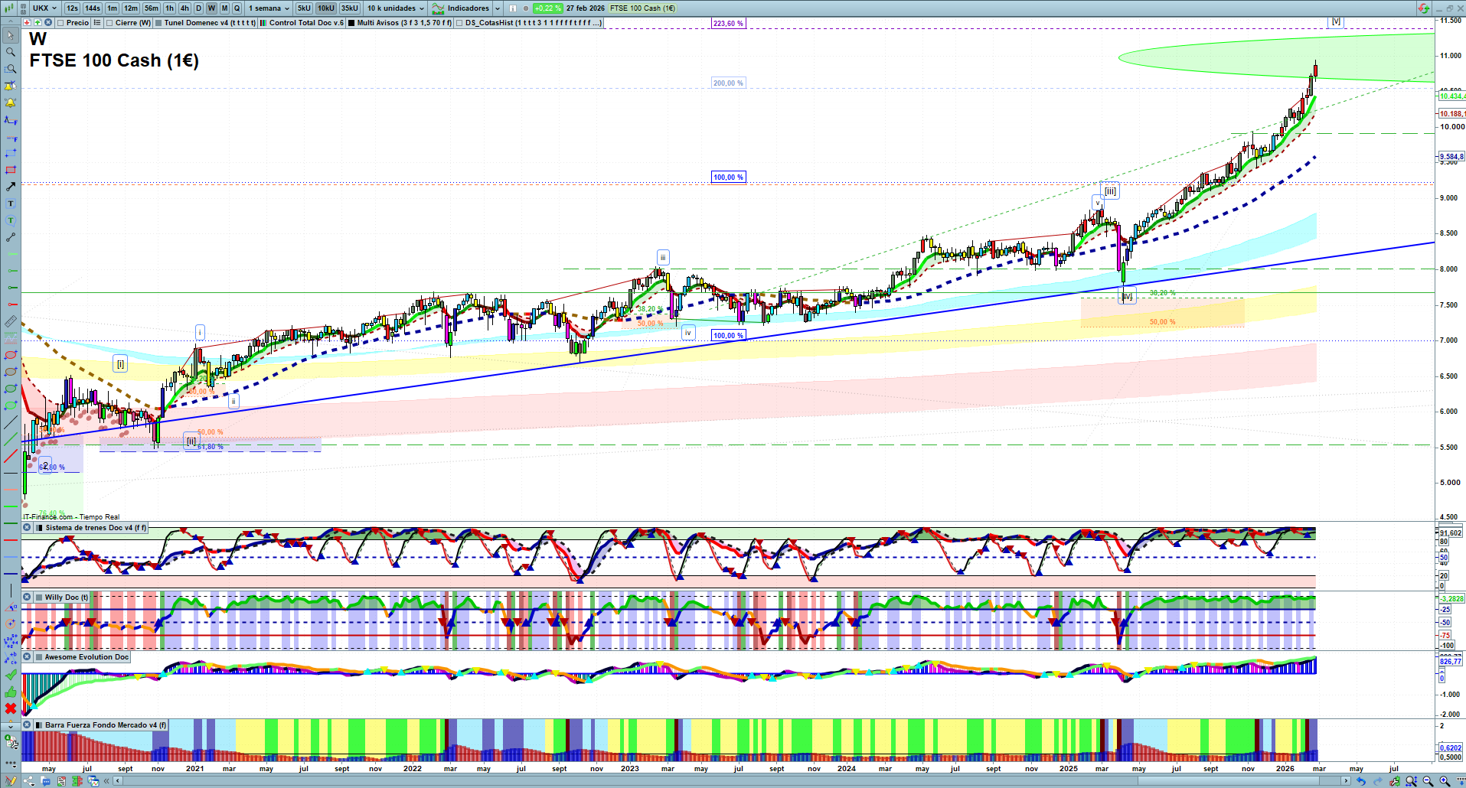Screen dimensions: 1466x788
Task: Select the red ellipse drawing tool
Action: point(11,355)
